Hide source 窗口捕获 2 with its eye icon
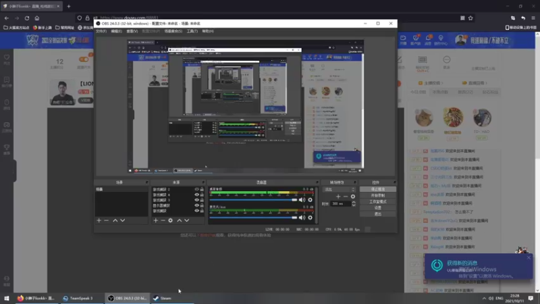Screen dimensions: 540x304 (196, 189)
